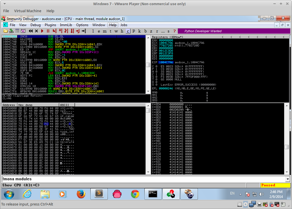
Task: Show Memory map with 'm' button
Action: (x=105, y=31)
